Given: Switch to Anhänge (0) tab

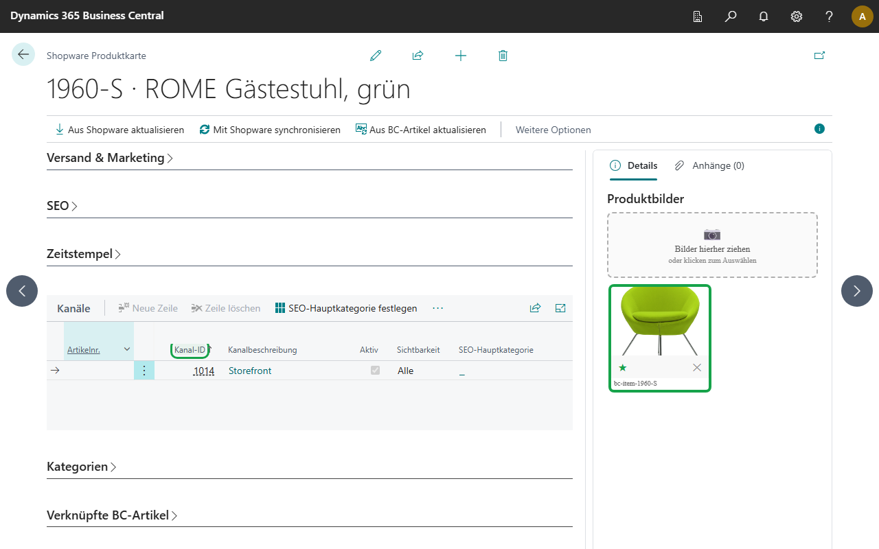Looking at the screenshot, I should (x=709, y=165).
